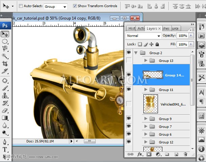
Task: Switch to the Actions tab
Action: 141,28
